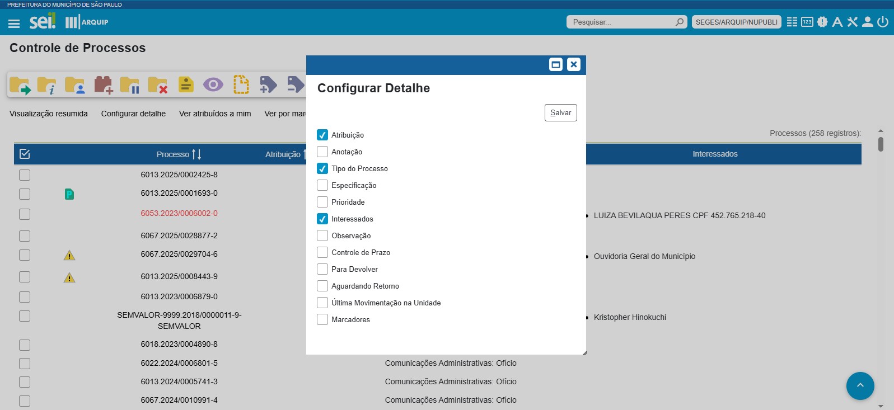Click into the Pesquisar search field
Screen dimensions: 894x410
[x=621, y=22]
